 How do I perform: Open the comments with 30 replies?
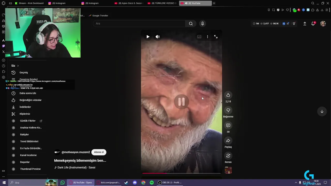(228, 125)
